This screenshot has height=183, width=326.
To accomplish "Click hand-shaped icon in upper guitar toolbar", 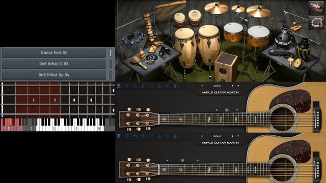I will point(175,86).
